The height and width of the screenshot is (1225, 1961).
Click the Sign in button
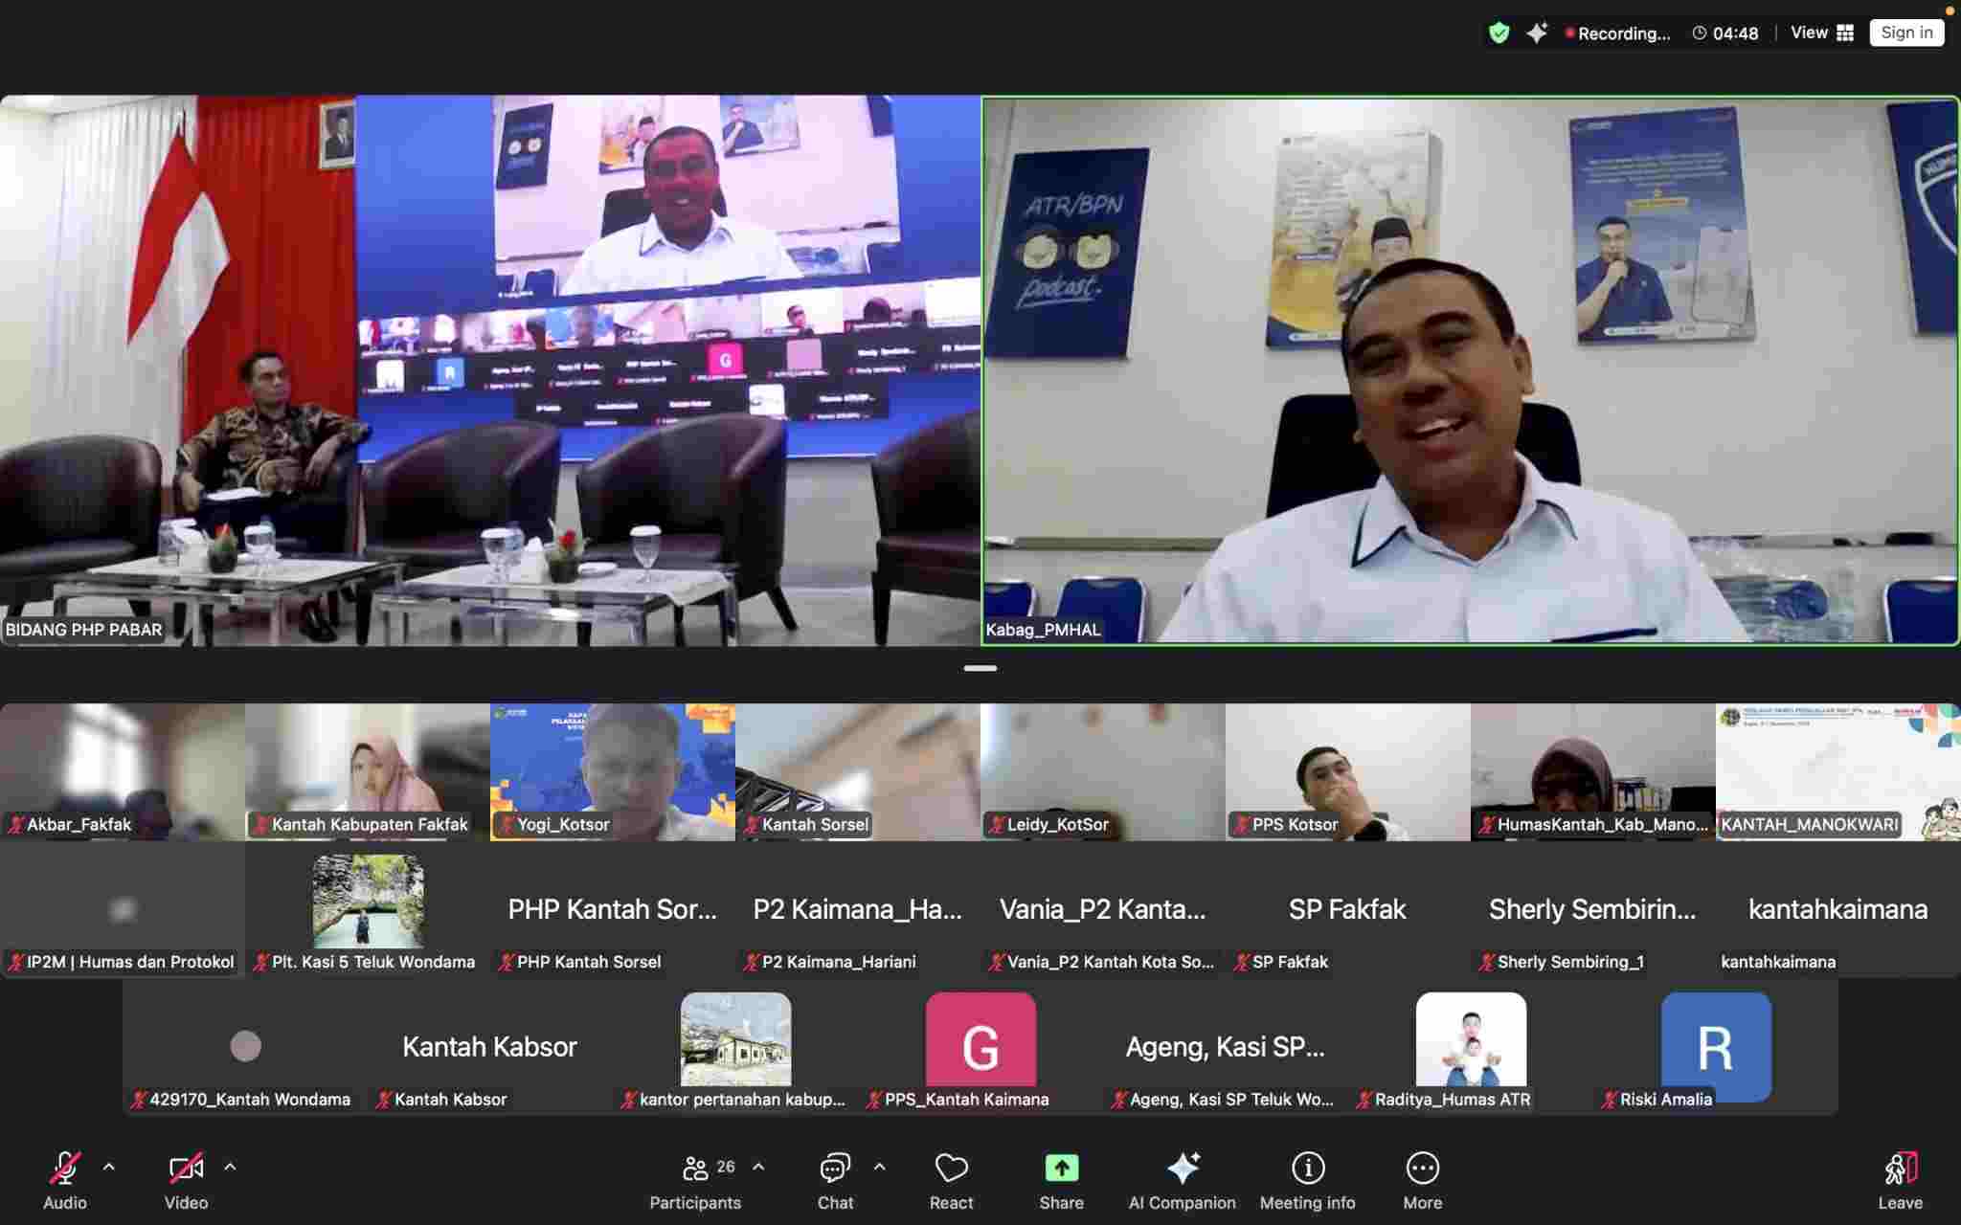coord(1905,33)
